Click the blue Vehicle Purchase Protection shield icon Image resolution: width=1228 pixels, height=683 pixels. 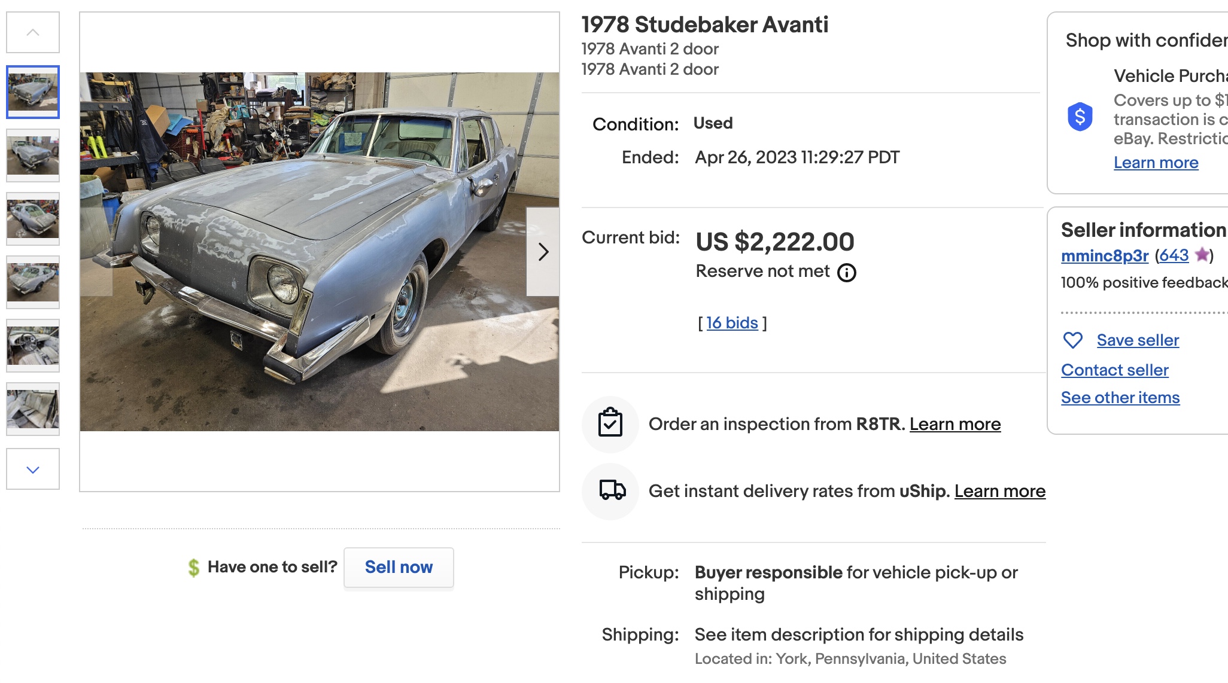pos(1080,117)
